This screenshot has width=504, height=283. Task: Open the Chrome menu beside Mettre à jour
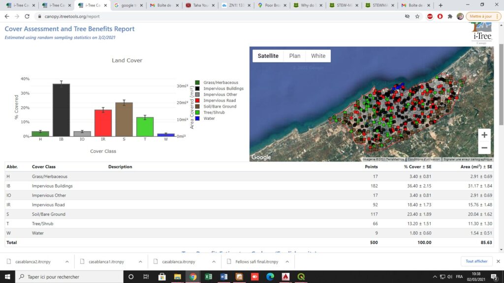497,16
